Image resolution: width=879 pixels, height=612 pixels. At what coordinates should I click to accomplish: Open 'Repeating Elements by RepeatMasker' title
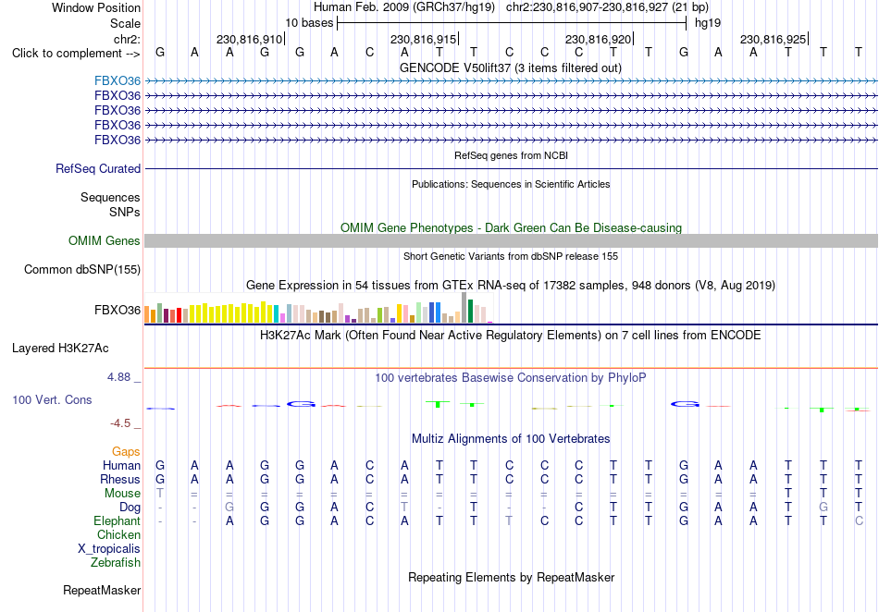click(511, 577)
